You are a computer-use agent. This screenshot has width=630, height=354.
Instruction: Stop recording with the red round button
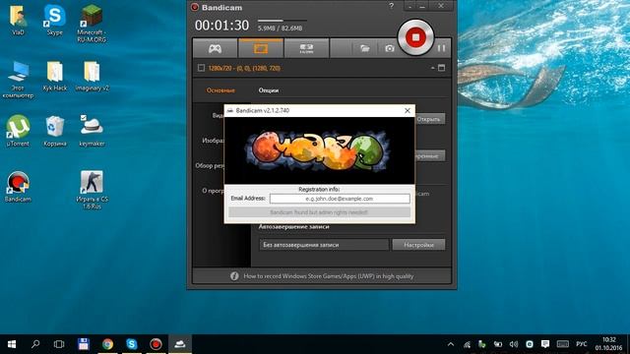pyautogui.click(x=415, y=37)
